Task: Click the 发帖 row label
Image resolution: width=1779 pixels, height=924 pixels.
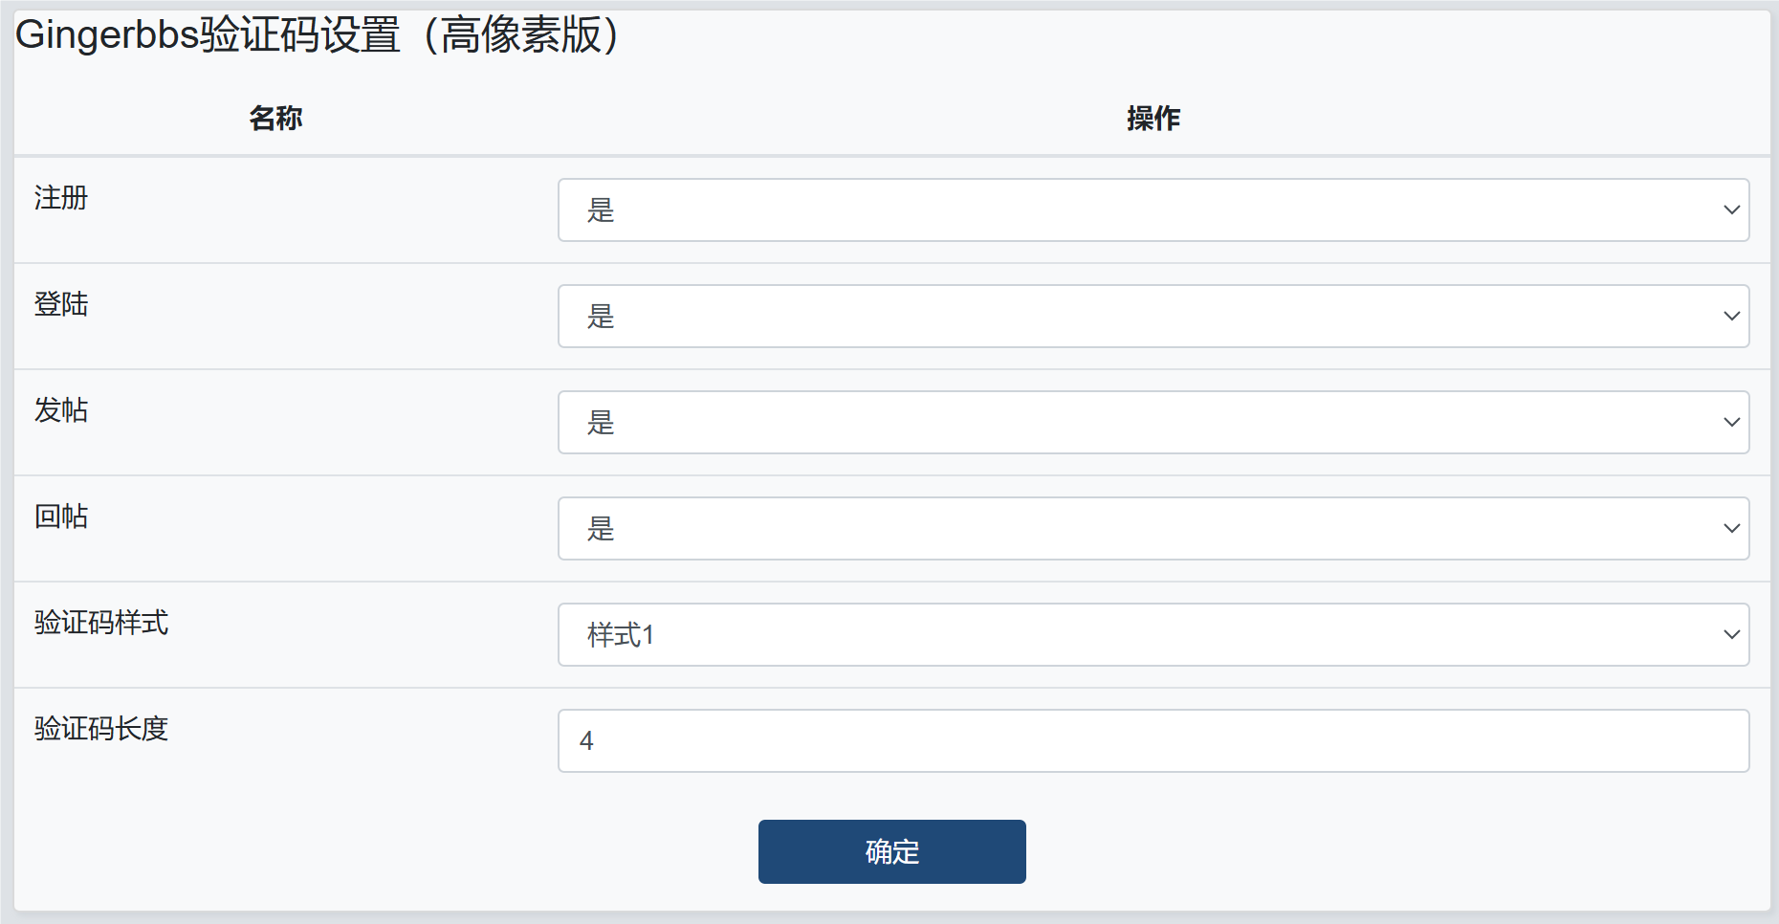Action: pos(61,410)
